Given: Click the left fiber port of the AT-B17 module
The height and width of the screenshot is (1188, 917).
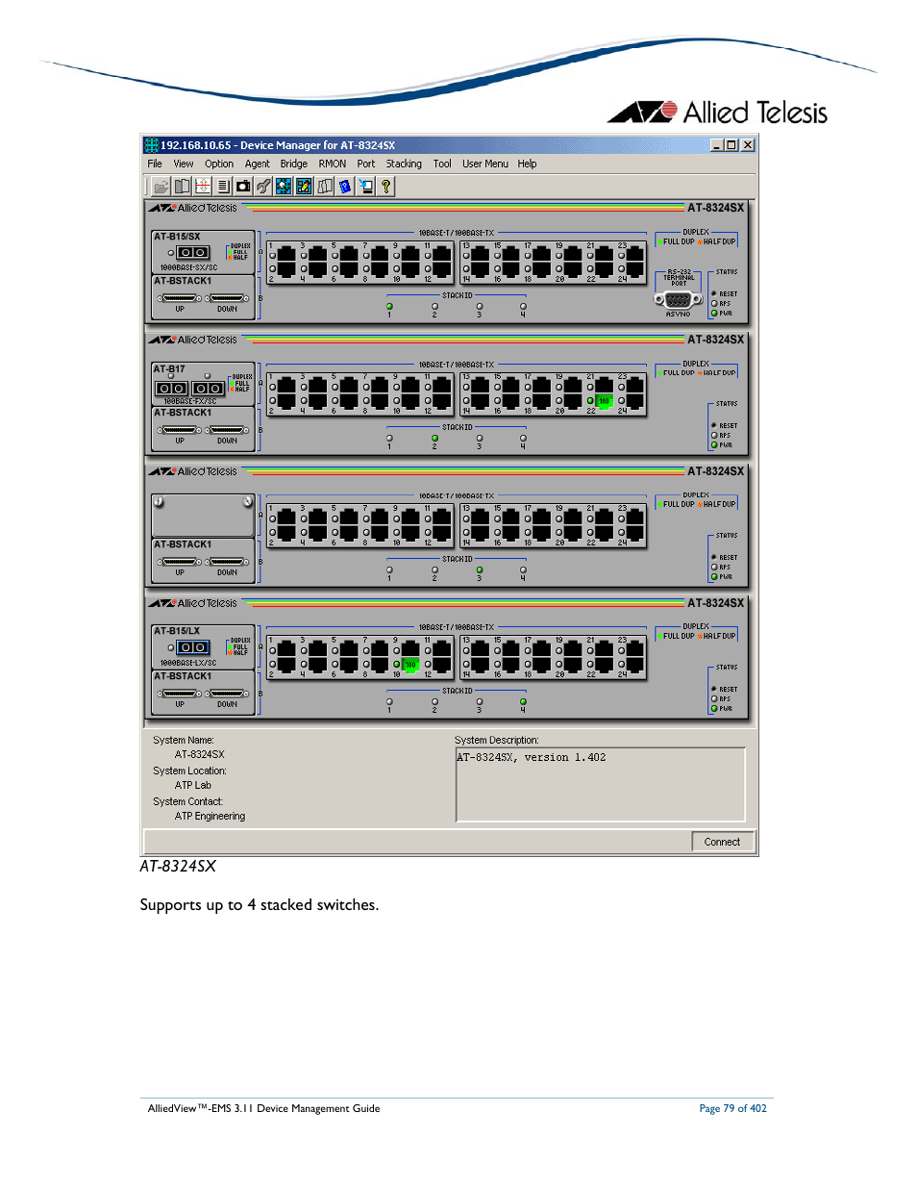Looking at the screenshot, I should [171, 388].
